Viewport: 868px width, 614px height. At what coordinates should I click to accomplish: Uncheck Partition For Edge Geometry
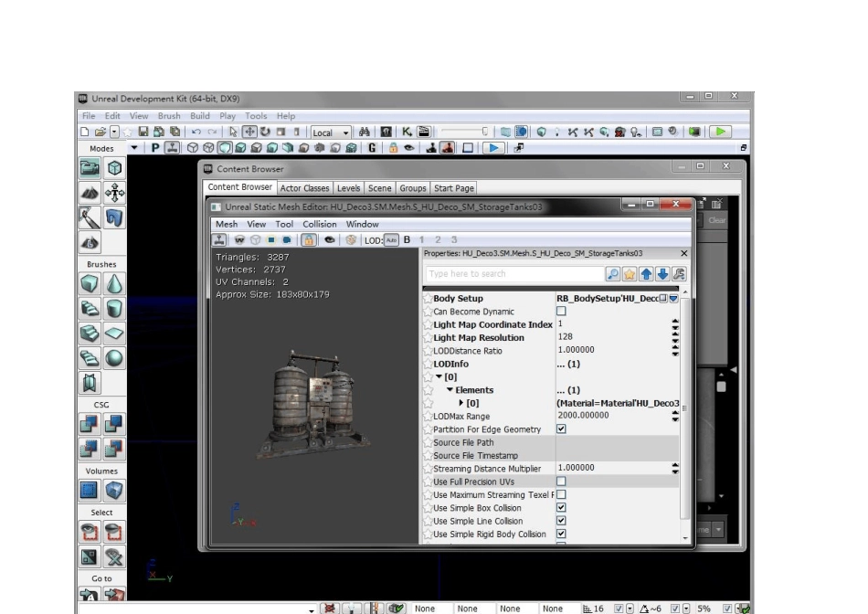(x=561, y=429)
